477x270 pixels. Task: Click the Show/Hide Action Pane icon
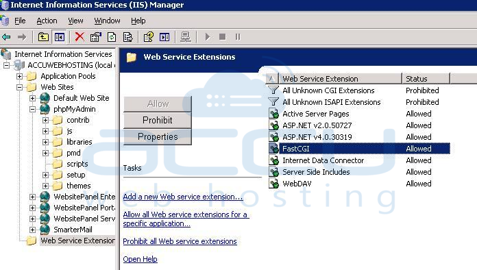point(164,37)
